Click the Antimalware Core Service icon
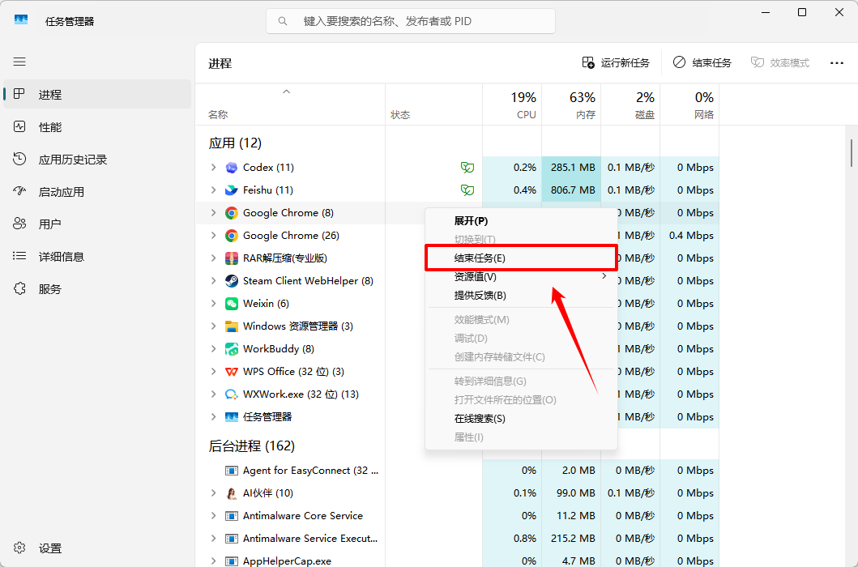 (232, 516)
